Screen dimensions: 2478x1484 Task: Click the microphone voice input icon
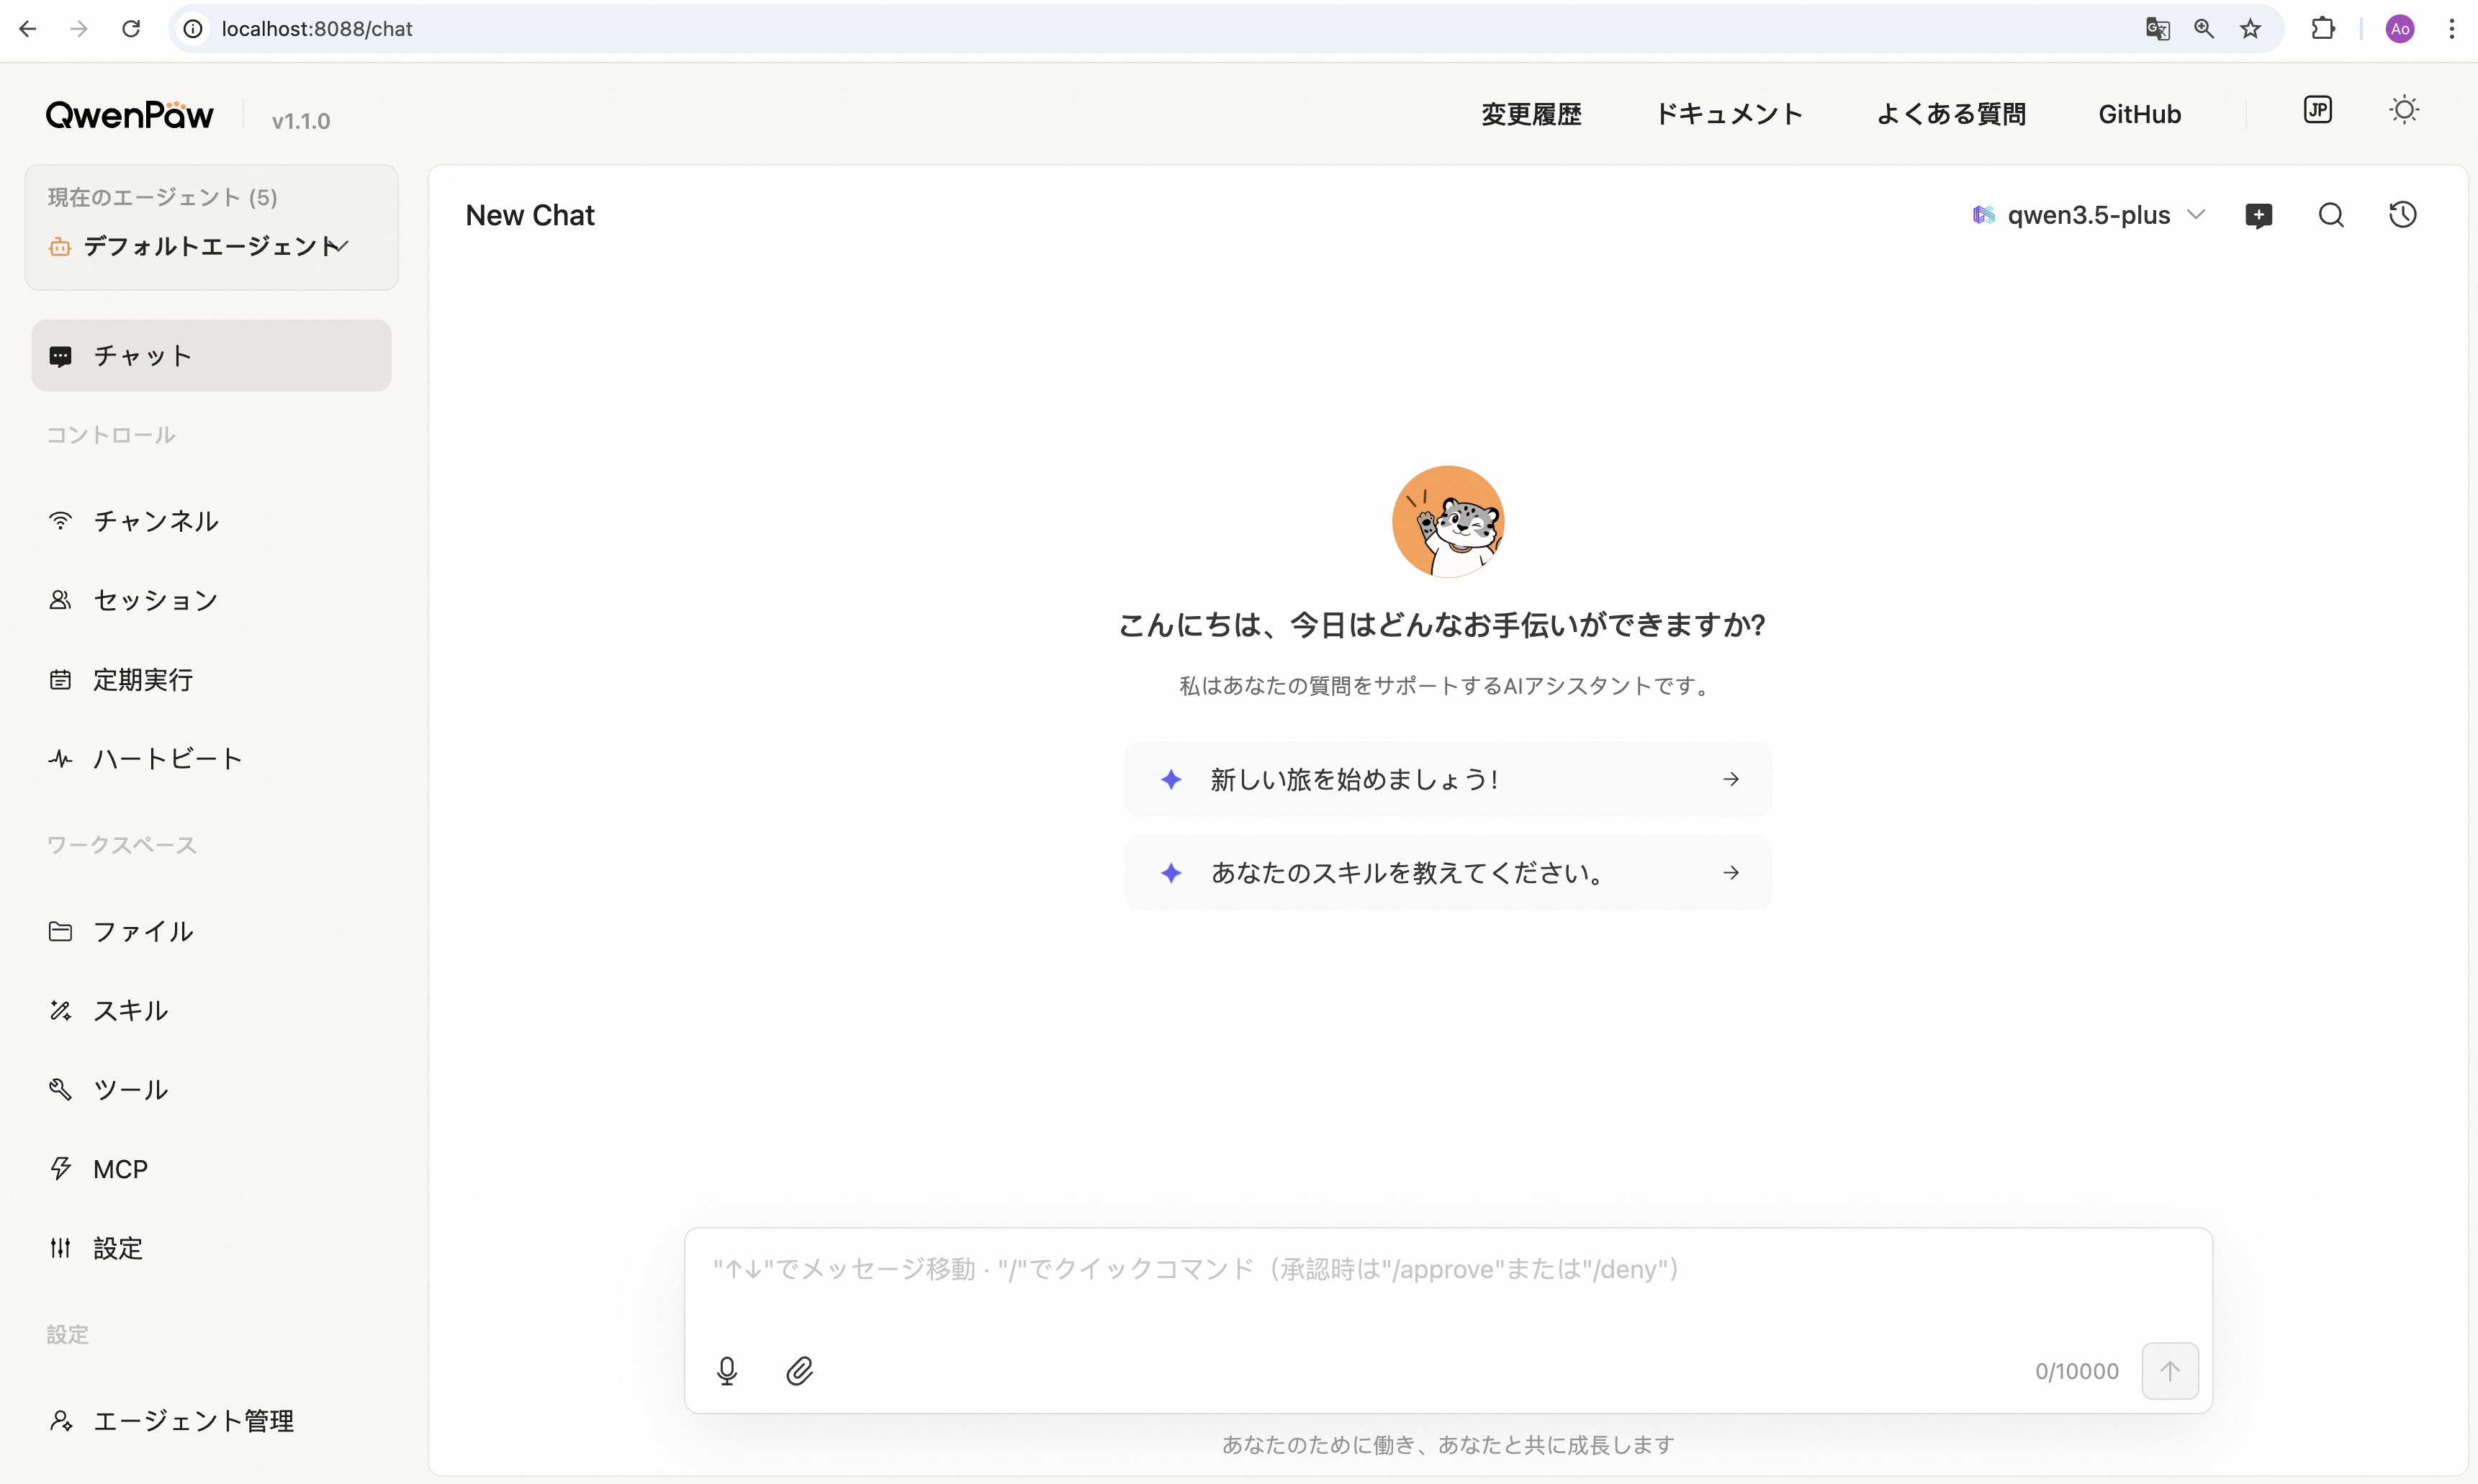click(727, 1371)
